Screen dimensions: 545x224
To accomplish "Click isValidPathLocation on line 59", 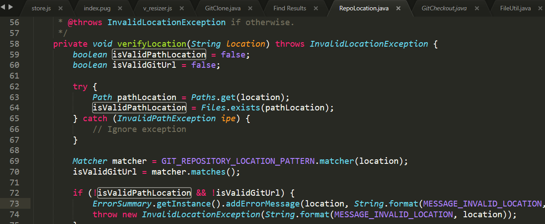I will pos(159,54).
